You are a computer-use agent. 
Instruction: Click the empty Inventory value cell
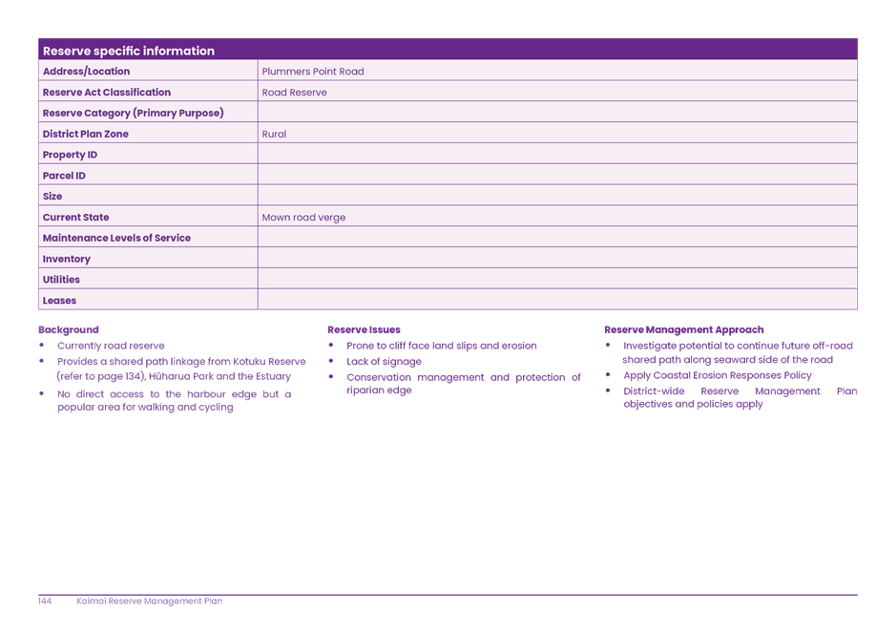click(x=556, y=259)
